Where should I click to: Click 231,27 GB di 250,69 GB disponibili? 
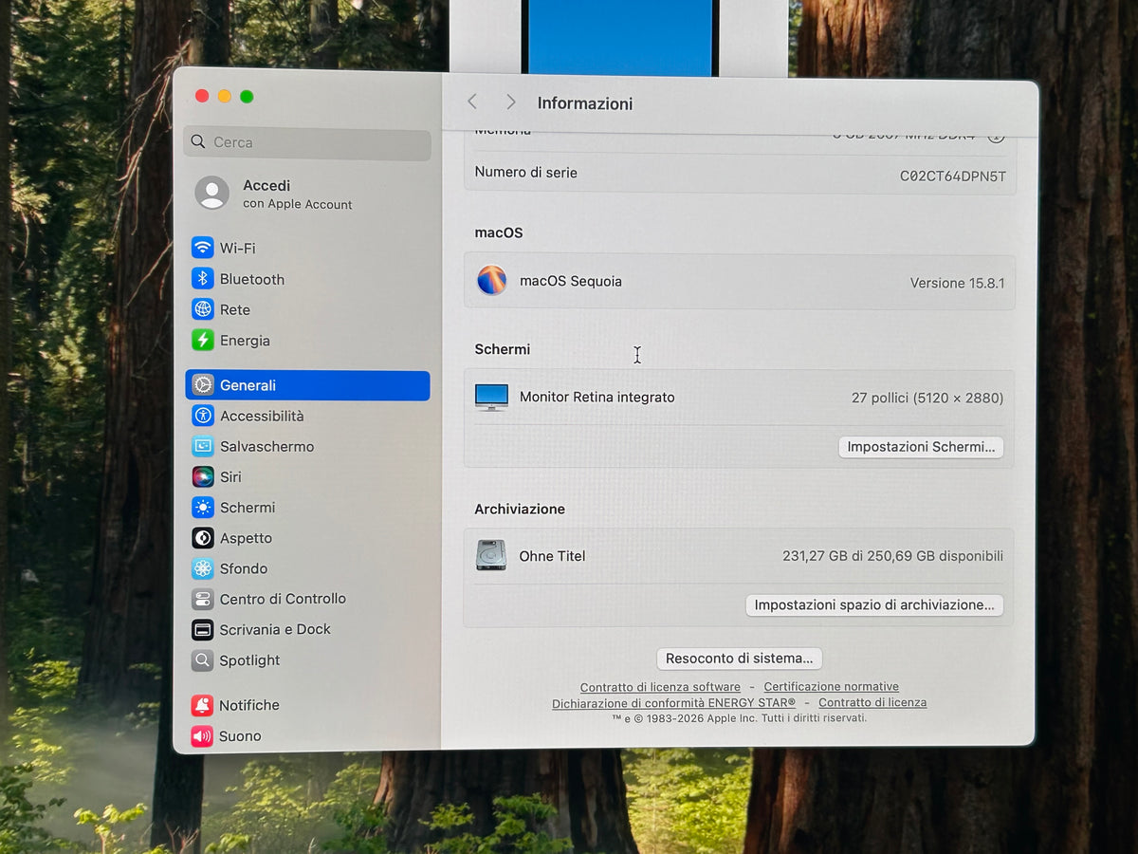click(x=892, y=556)
